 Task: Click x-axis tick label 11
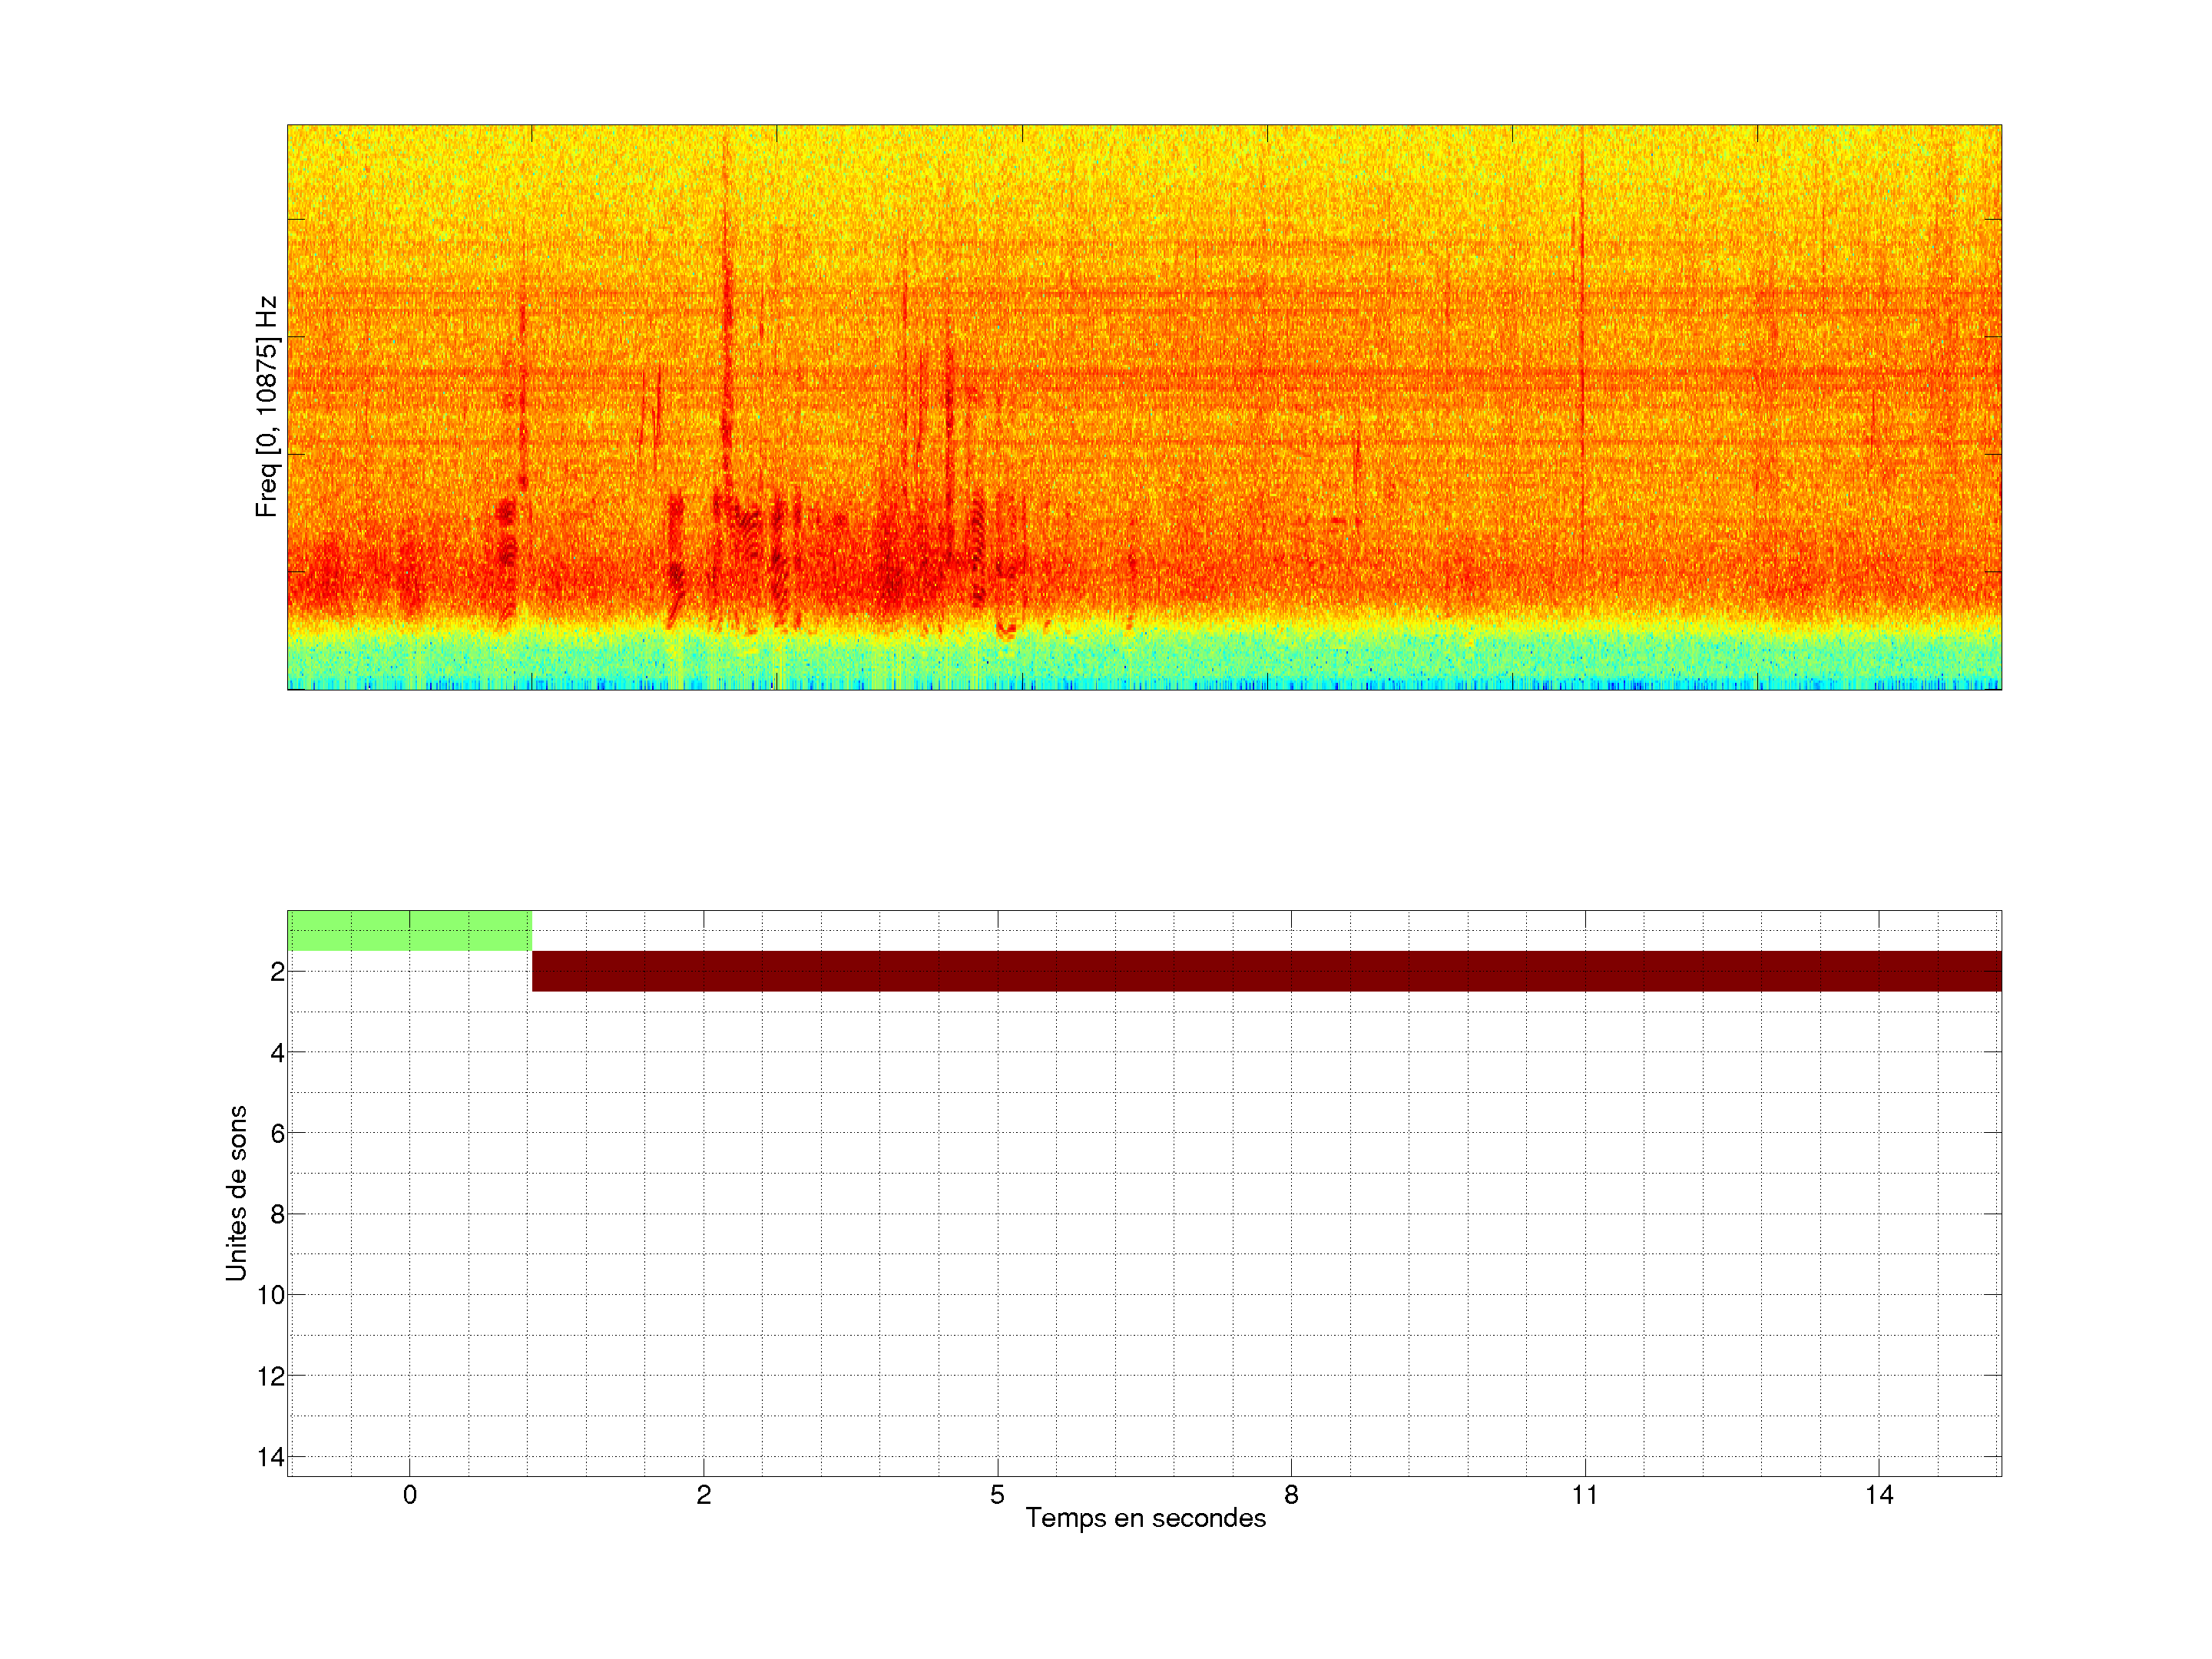1585,1495
